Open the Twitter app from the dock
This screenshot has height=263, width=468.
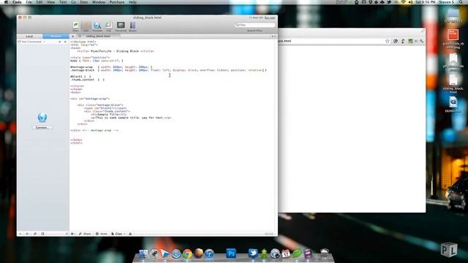(253, 254)
